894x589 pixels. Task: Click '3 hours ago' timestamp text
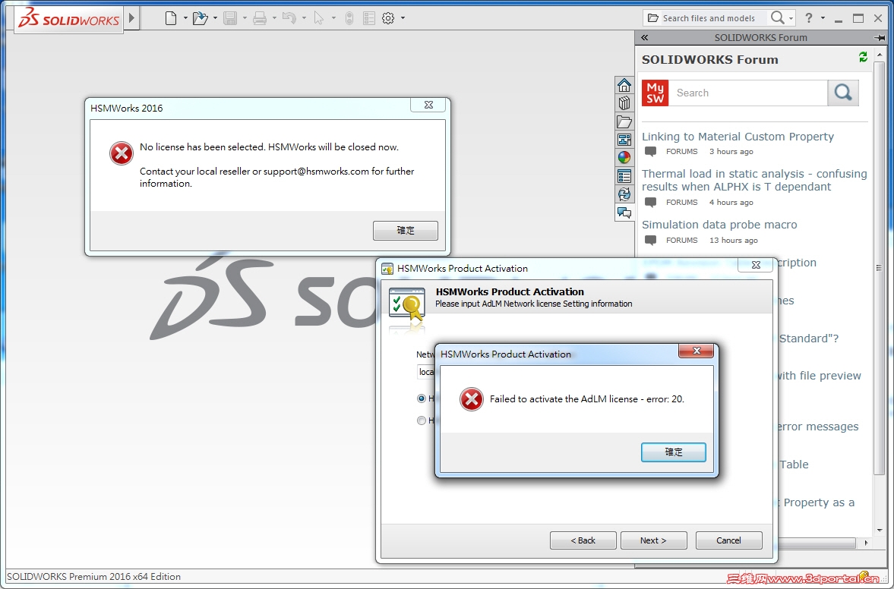[x=731, y=152]
